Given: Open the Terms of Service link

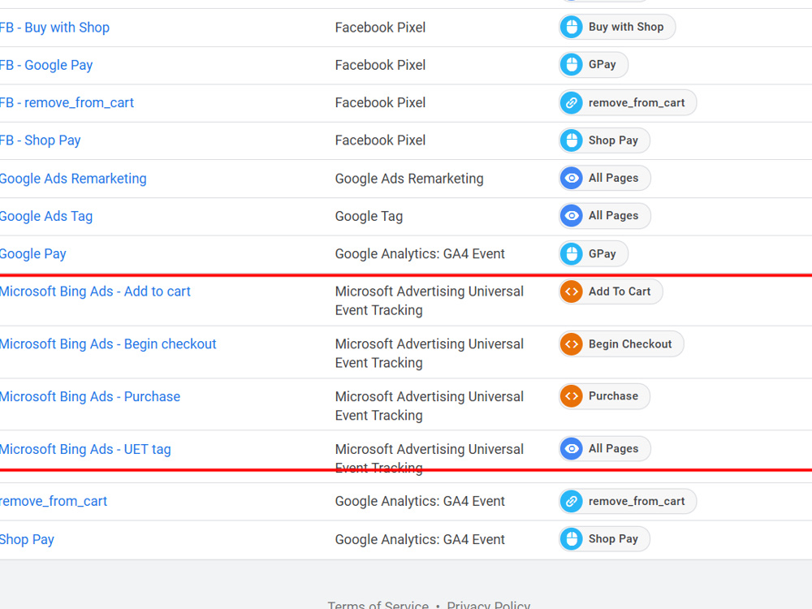Looking at the screenshot, I should pos(378,604).
